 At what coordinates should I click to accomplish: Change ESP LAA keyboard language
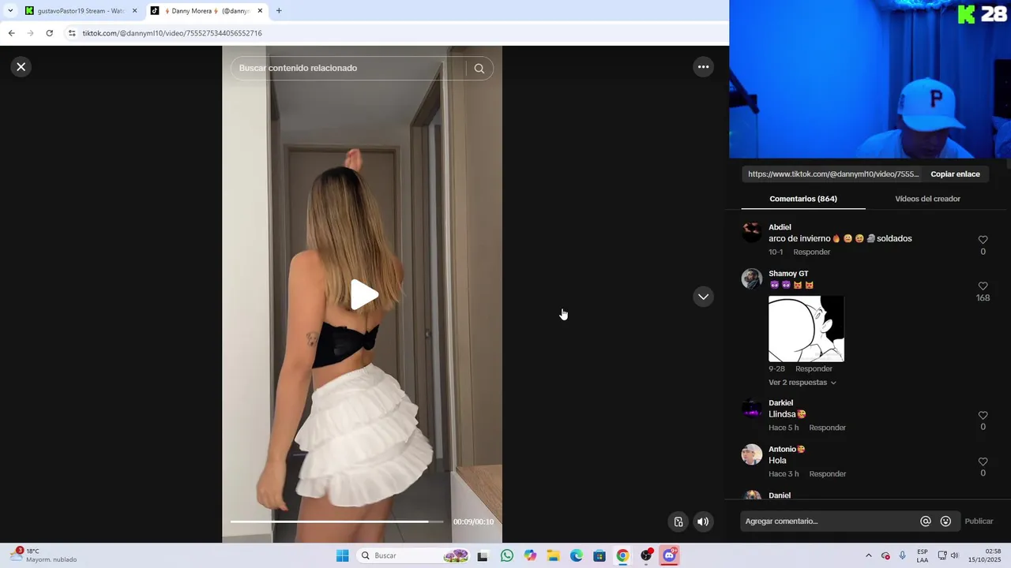click(x=923, y=556)
